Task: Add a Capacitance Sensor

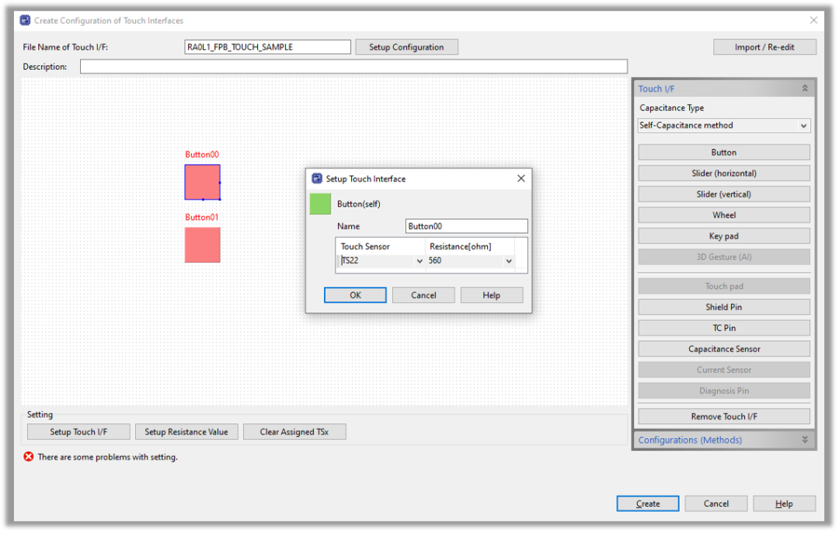Action: (724, 348)
